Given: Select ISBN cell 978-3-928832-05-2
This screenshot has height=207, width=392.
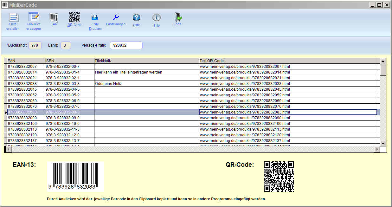Looking at the screenshot, I should [x=69, y=95].
